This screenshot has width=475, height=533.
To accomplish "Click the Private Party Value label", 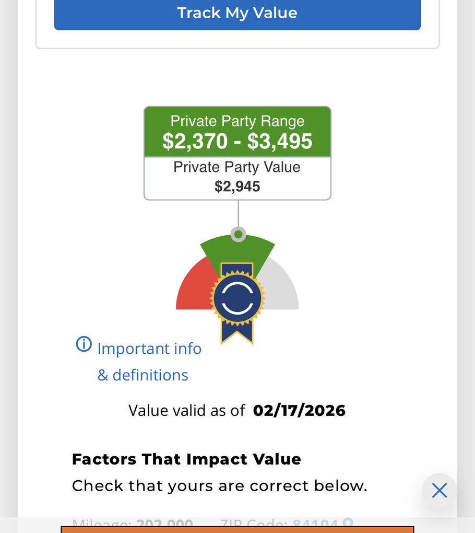I will pos(237,167).
